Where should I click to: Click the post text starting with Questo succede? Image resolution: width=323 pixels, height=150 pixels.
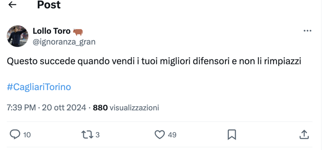click(154, 61)
